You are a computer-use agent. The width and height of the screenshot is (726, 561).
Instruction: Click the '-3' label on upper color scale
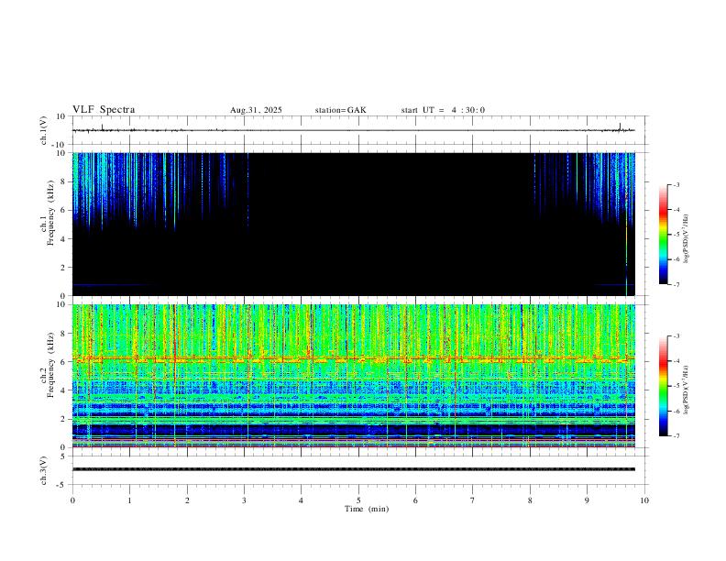click(x=676, y=184)
